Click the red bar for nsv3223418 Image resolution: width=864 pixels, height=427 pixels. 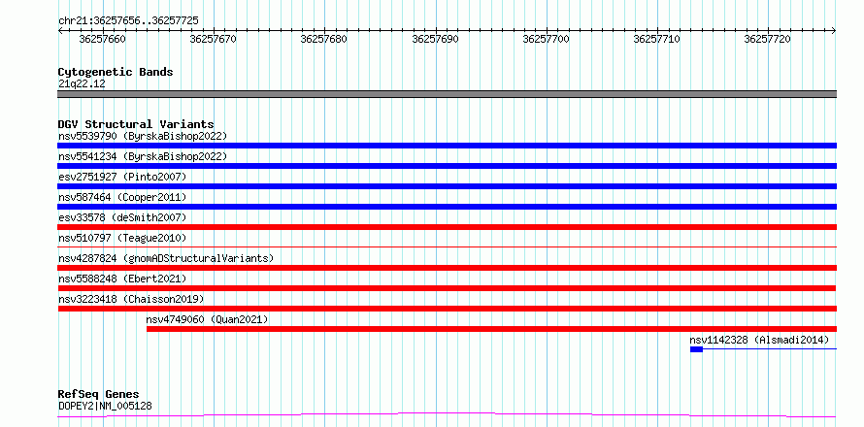tap(447, 309)
